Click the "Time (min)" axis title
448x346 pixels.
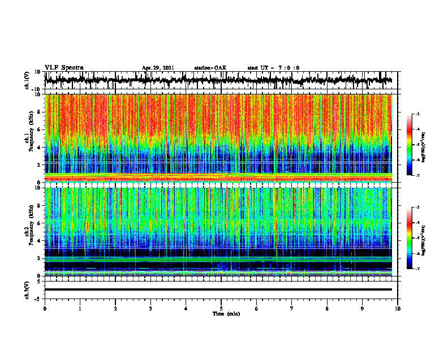click(x=226, y=314)
